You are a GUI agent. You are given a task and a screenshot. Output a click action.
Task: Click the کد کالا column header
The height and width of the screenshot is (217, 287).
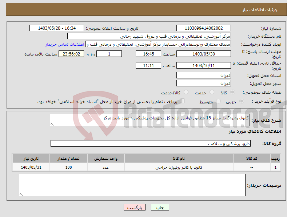click(x=252, y=159)
